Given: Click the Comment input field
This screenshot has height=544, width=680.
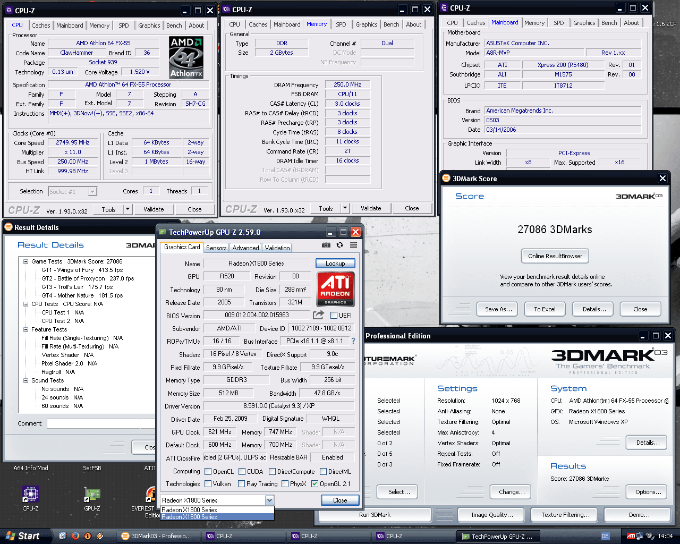Looking at the screenshot, I should coord(100,423).
